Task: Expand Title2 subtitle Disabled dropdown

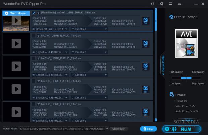Action: click(89, 52)
